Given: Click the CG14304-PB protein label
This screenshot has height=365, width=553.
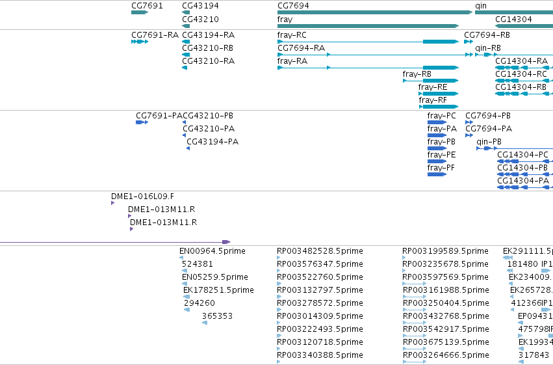Looking at the screenshot, I should 522,168.
